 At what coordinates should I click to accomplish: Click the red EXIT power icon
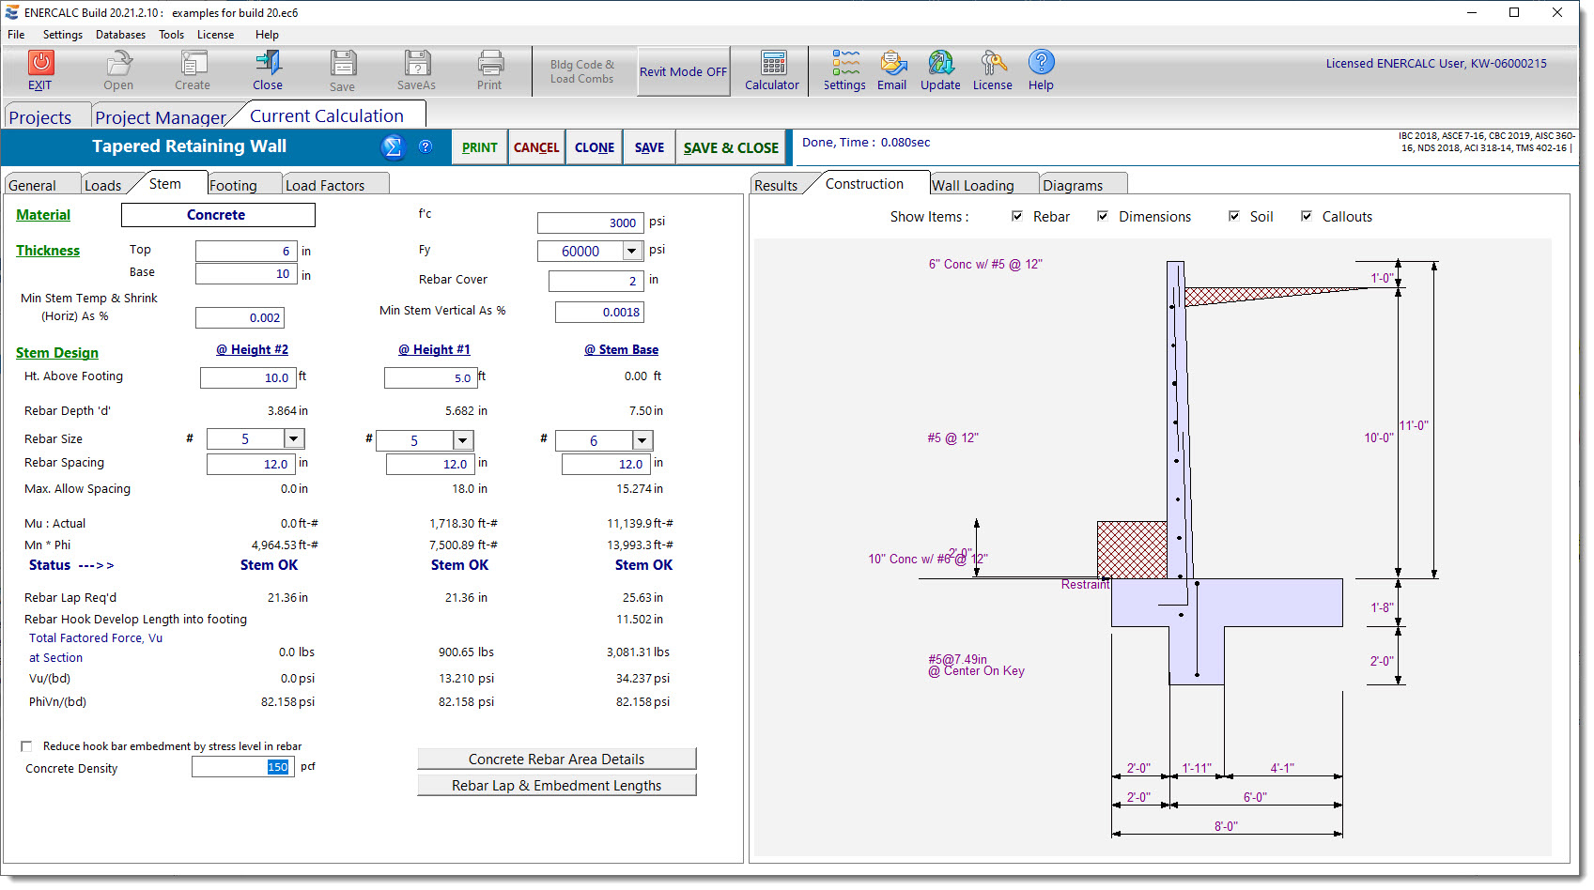(x=40, y=63)
